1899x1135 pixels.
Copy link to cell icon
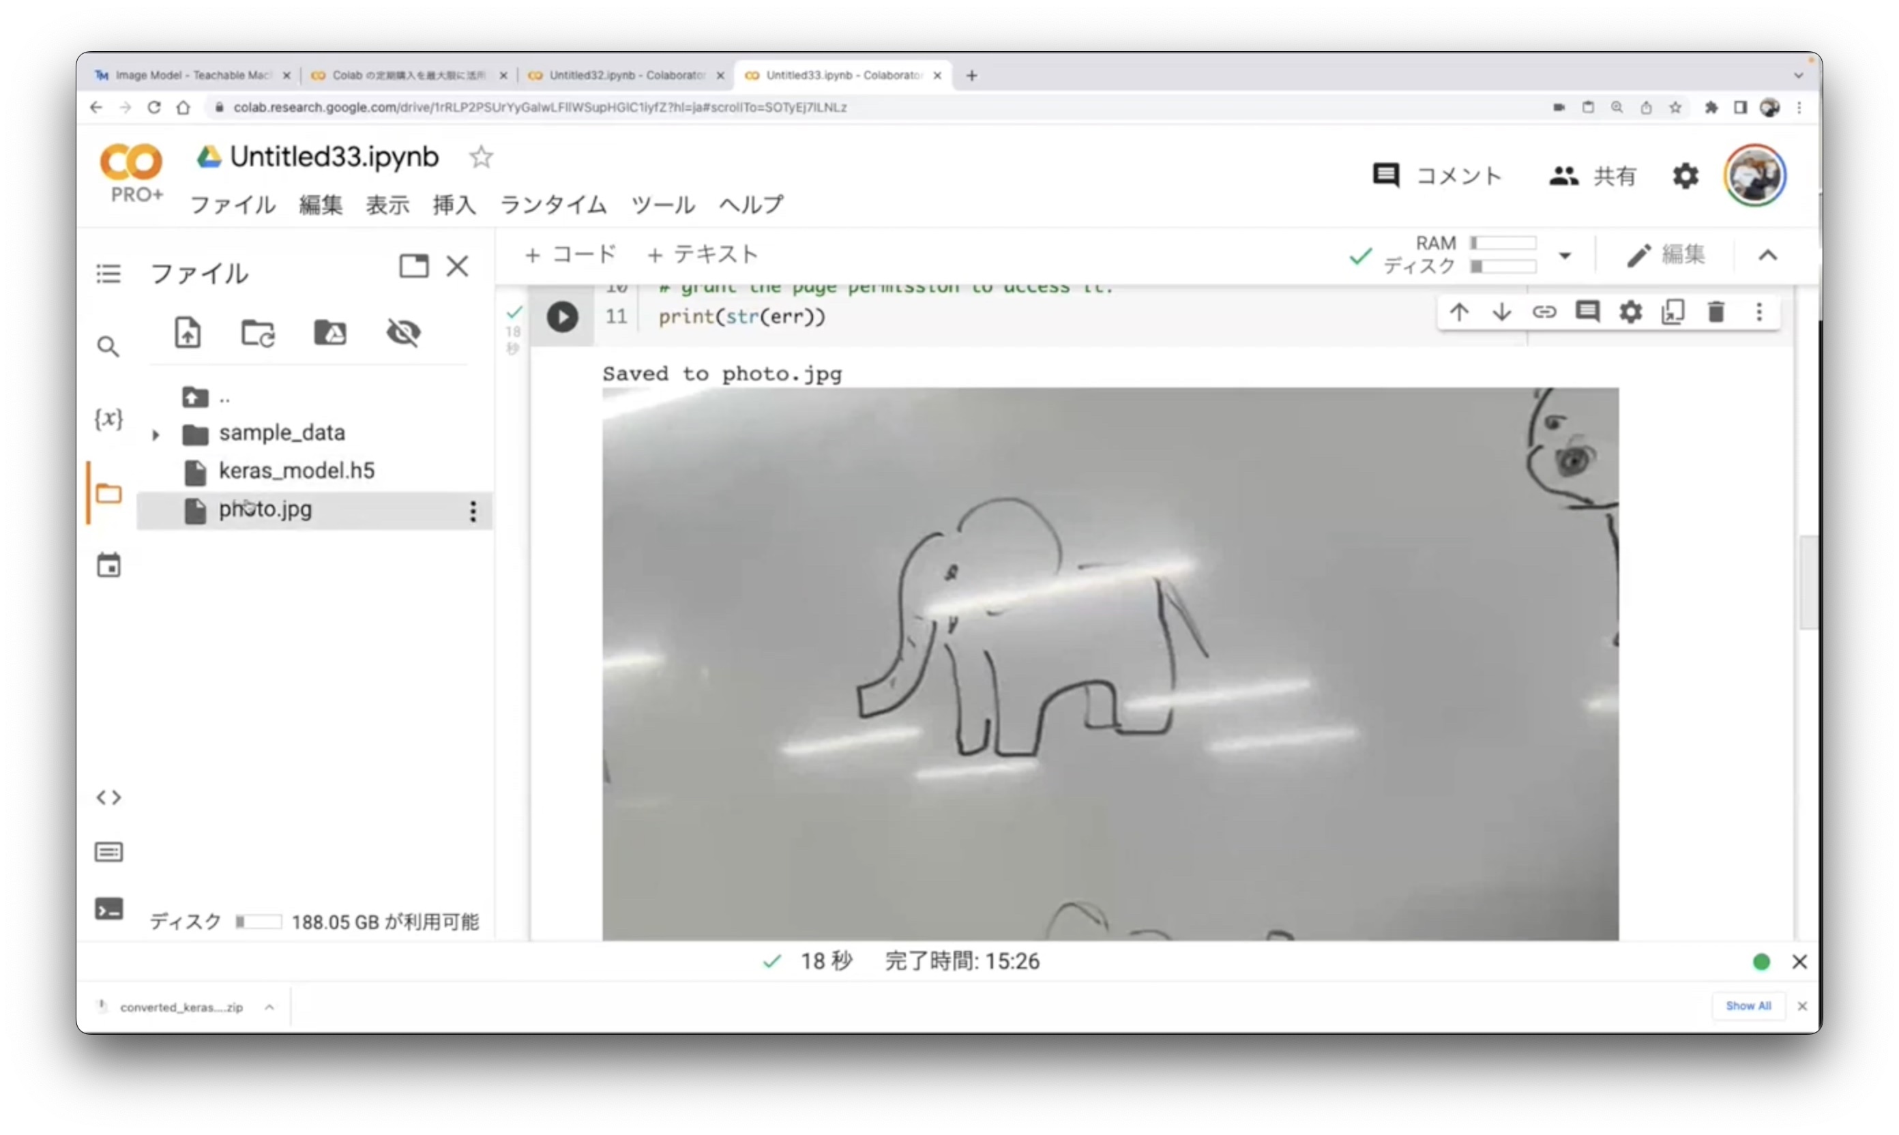[1545, 312]
